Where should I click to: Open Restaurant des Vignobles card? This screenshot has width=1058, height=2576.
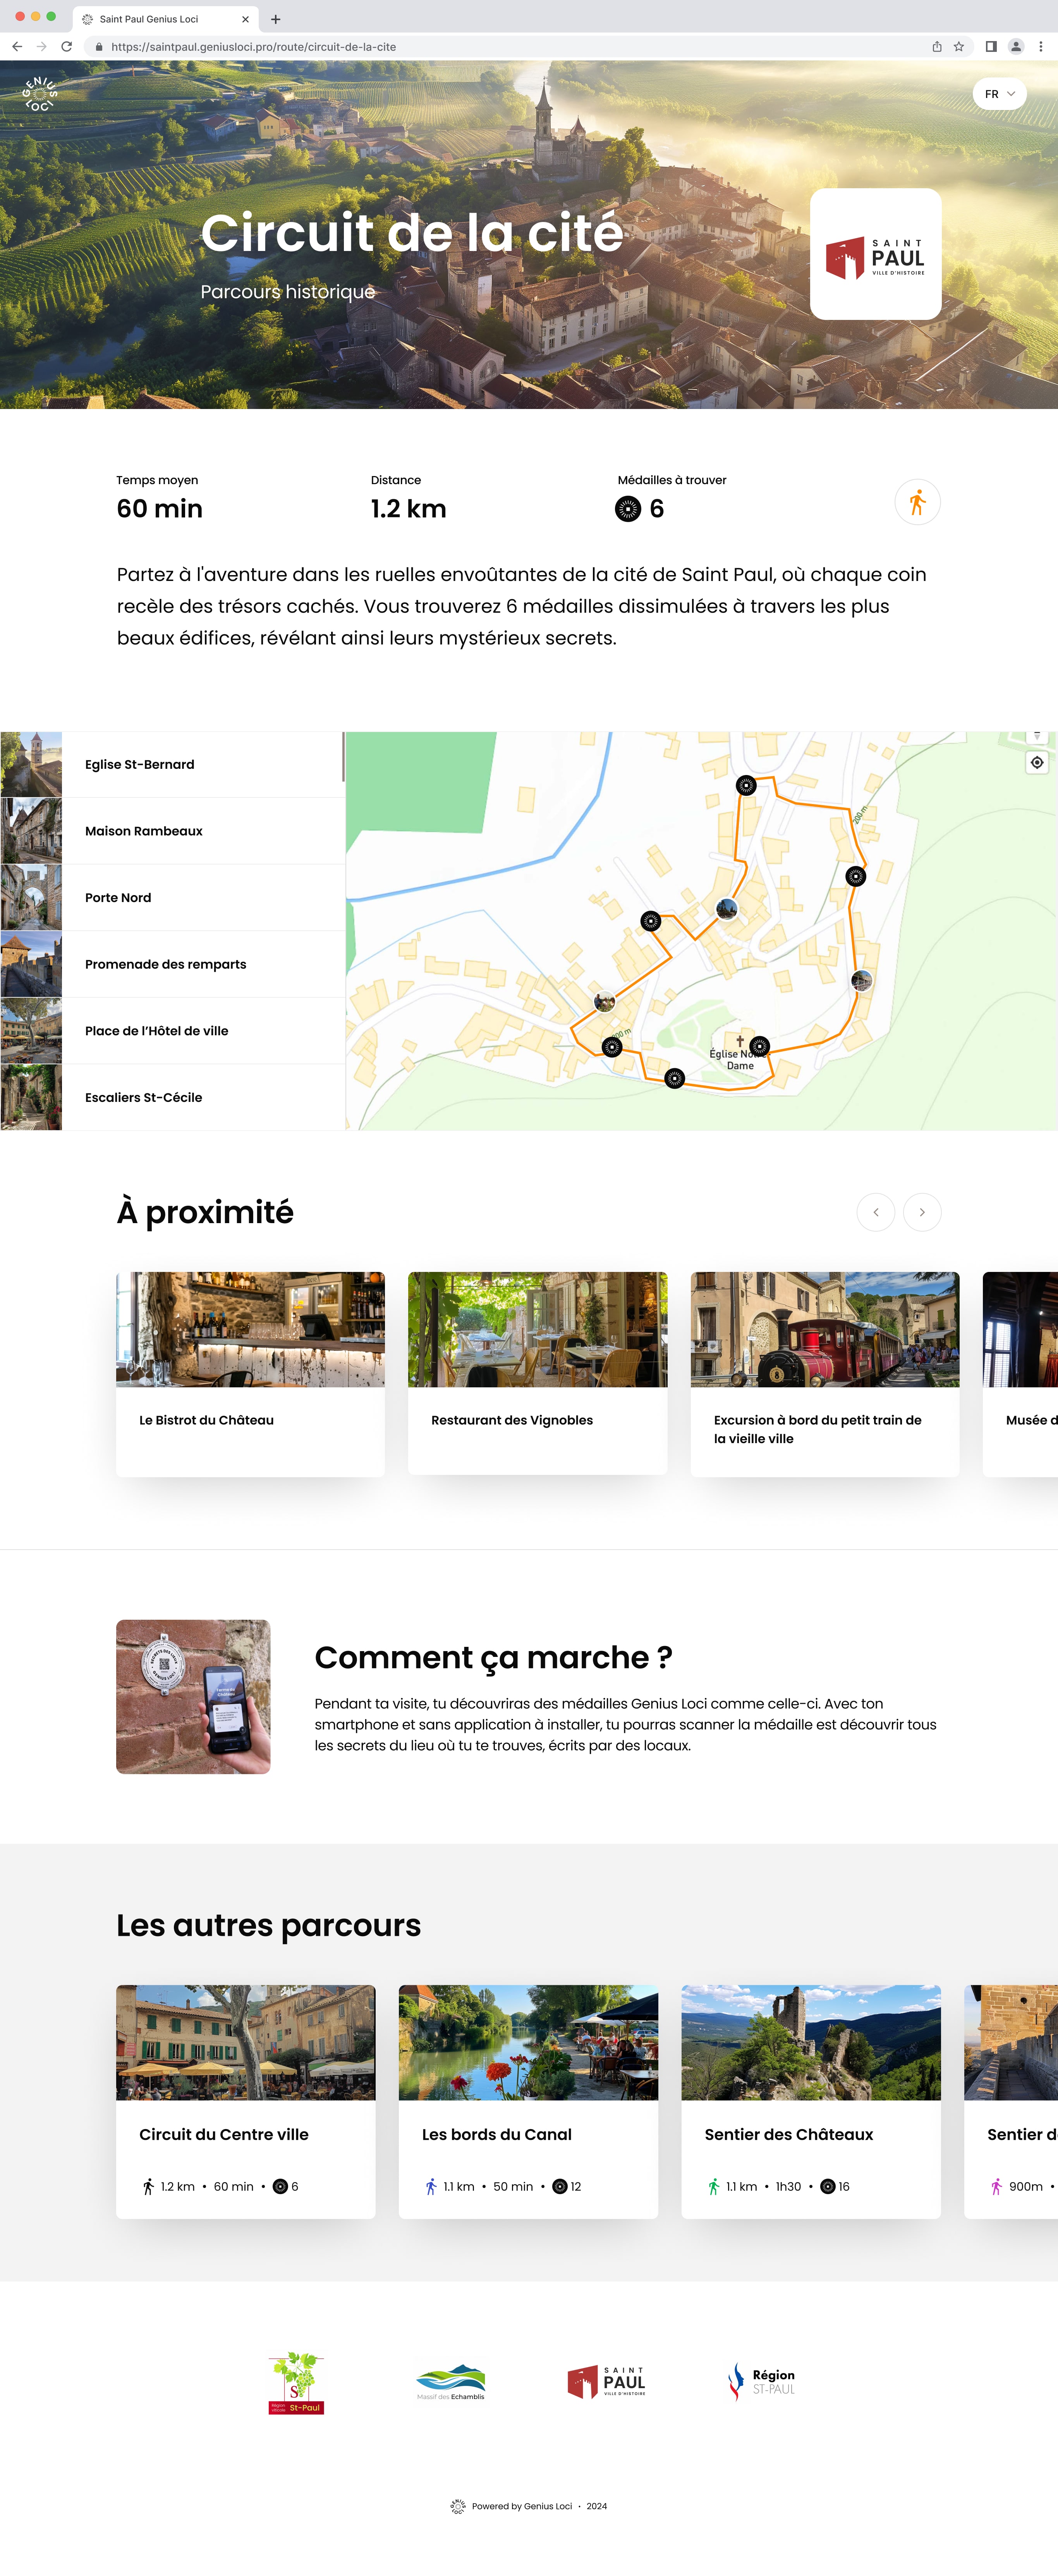[537, 1373]
